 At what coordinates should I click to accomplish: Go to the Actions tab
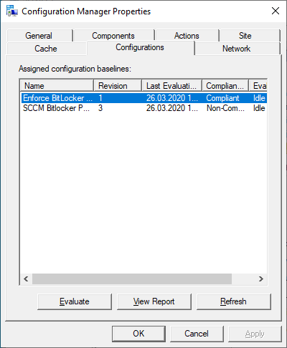click(187, 36)
